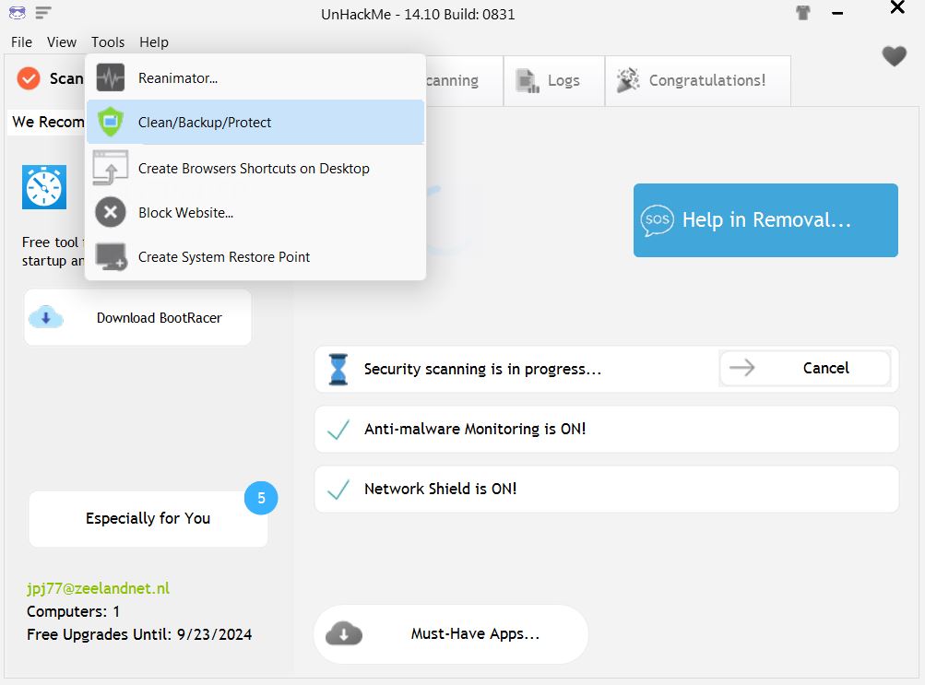
Task: Open the hamburger lines menu icon
Action: pyautogui.click(x=43, y=12)
